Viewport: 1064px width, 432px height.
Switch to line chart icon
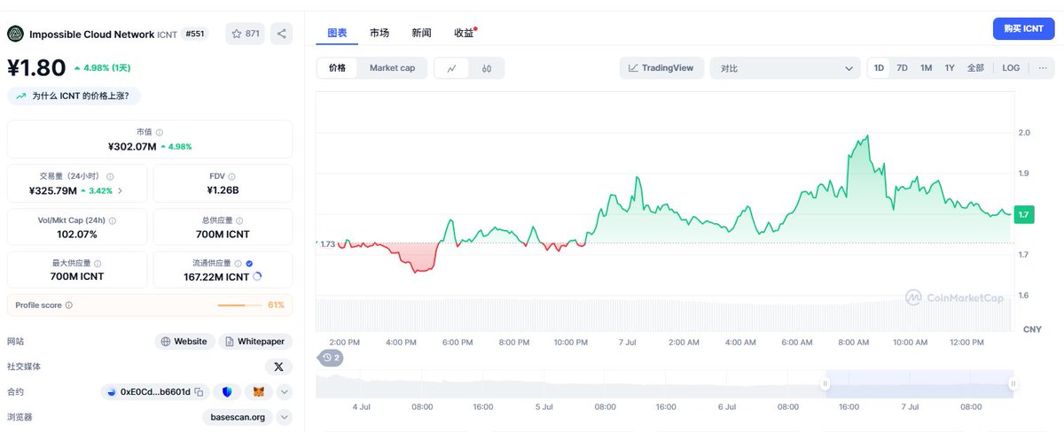[x=452, y=68]
